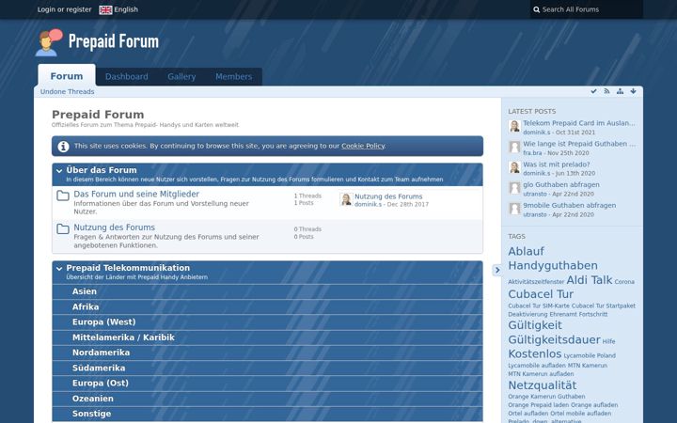Select the Aktivitätszeitfenster tag
Image resolution: width=677 pixels, height=423 pixels.
[x=536, y=282]
